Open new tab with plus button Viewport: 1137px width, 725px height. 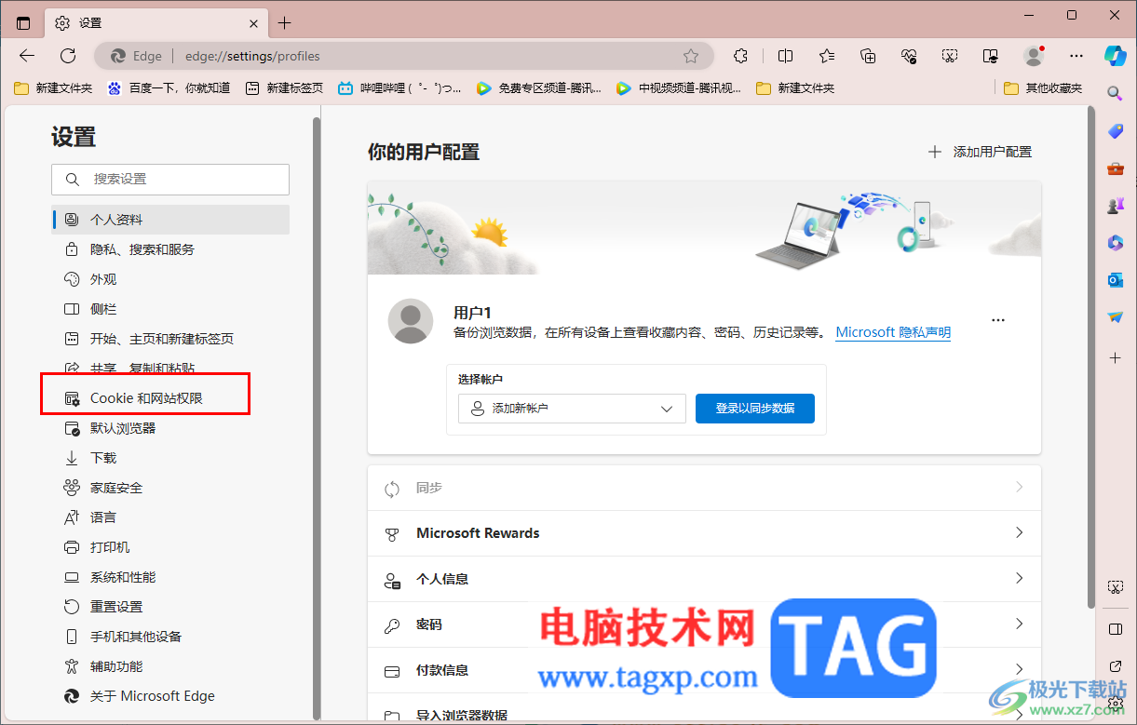285,23
